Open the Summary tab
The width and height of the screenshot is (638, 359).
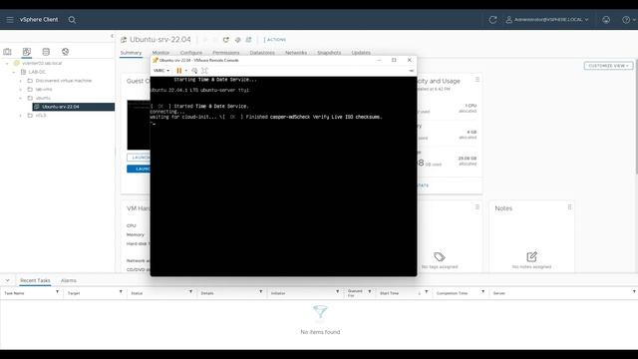point(131,53)
